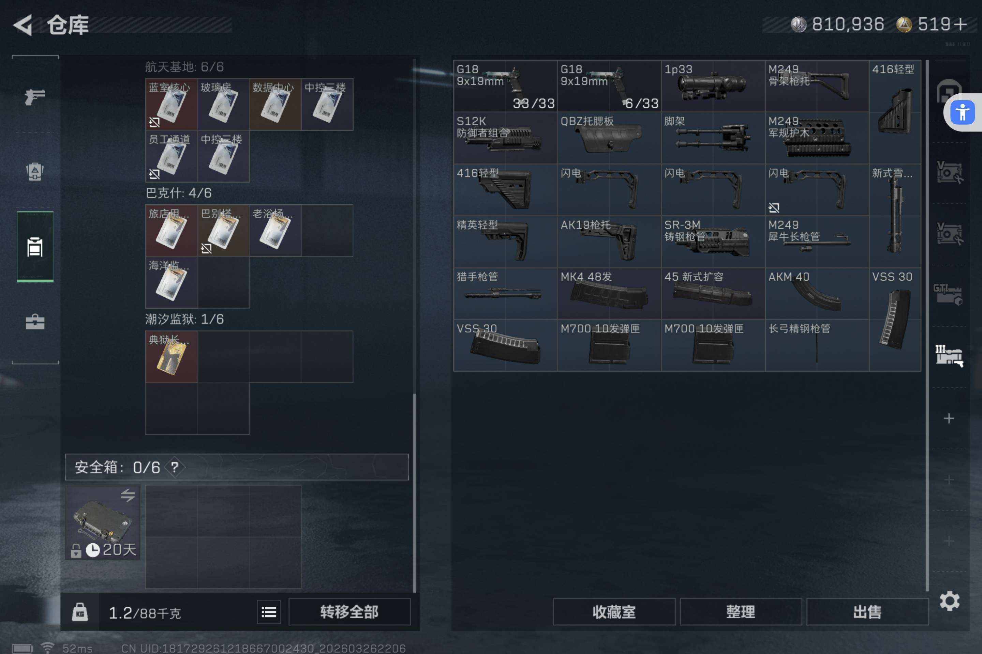Open the weapons category pistol icon
Viewport: 982px width, 654px height.
(35, 97)
